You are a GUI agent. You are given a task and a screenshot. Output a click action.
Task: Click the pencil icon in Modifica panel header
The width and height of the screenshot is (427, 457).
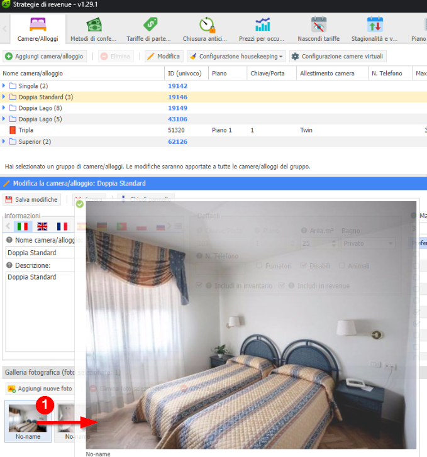click(6, 184)
